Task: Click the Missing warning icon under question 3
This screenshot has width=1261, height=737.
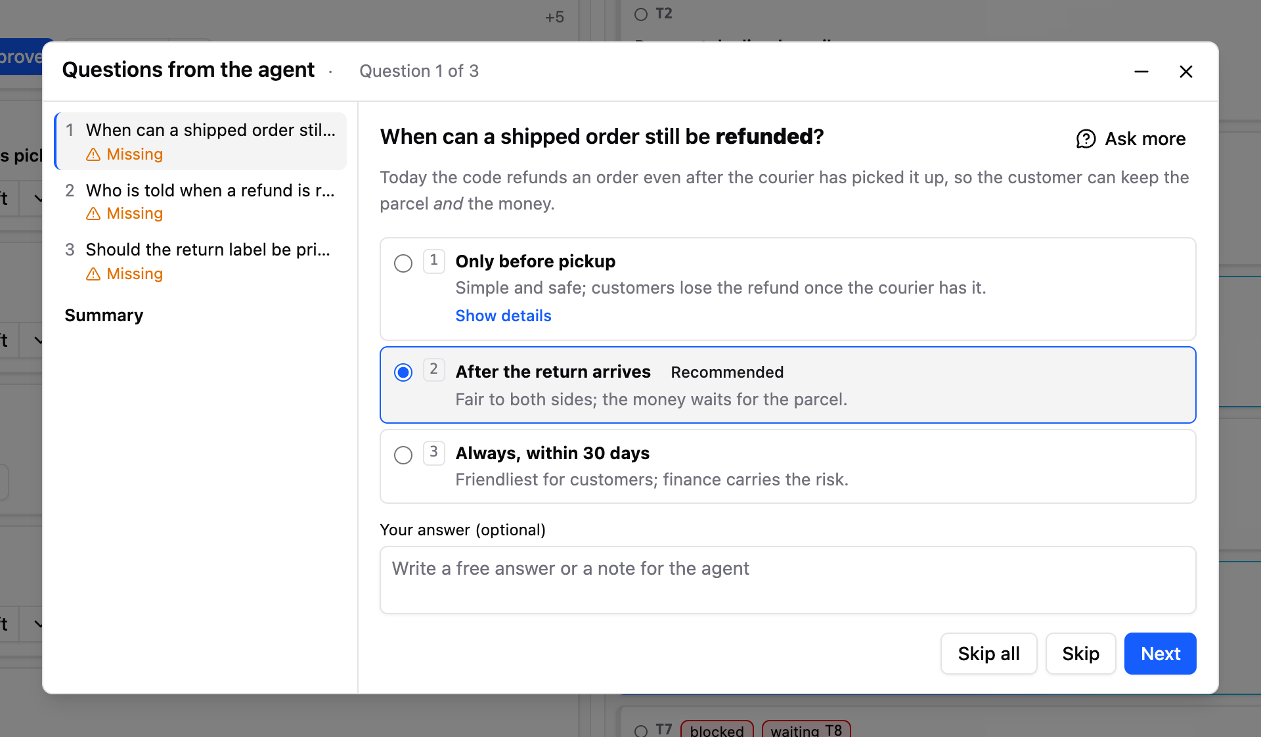Action: [x=93, y=274]
